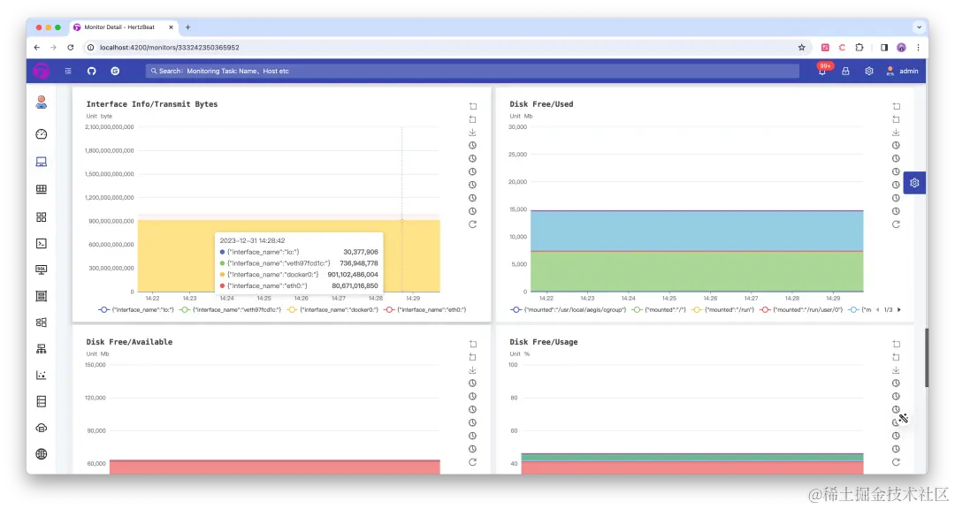Close the Monitor Detail - HertzBeat tab
Image resolution: width=955 pixels, height=509 pixels.
(172, 27)
